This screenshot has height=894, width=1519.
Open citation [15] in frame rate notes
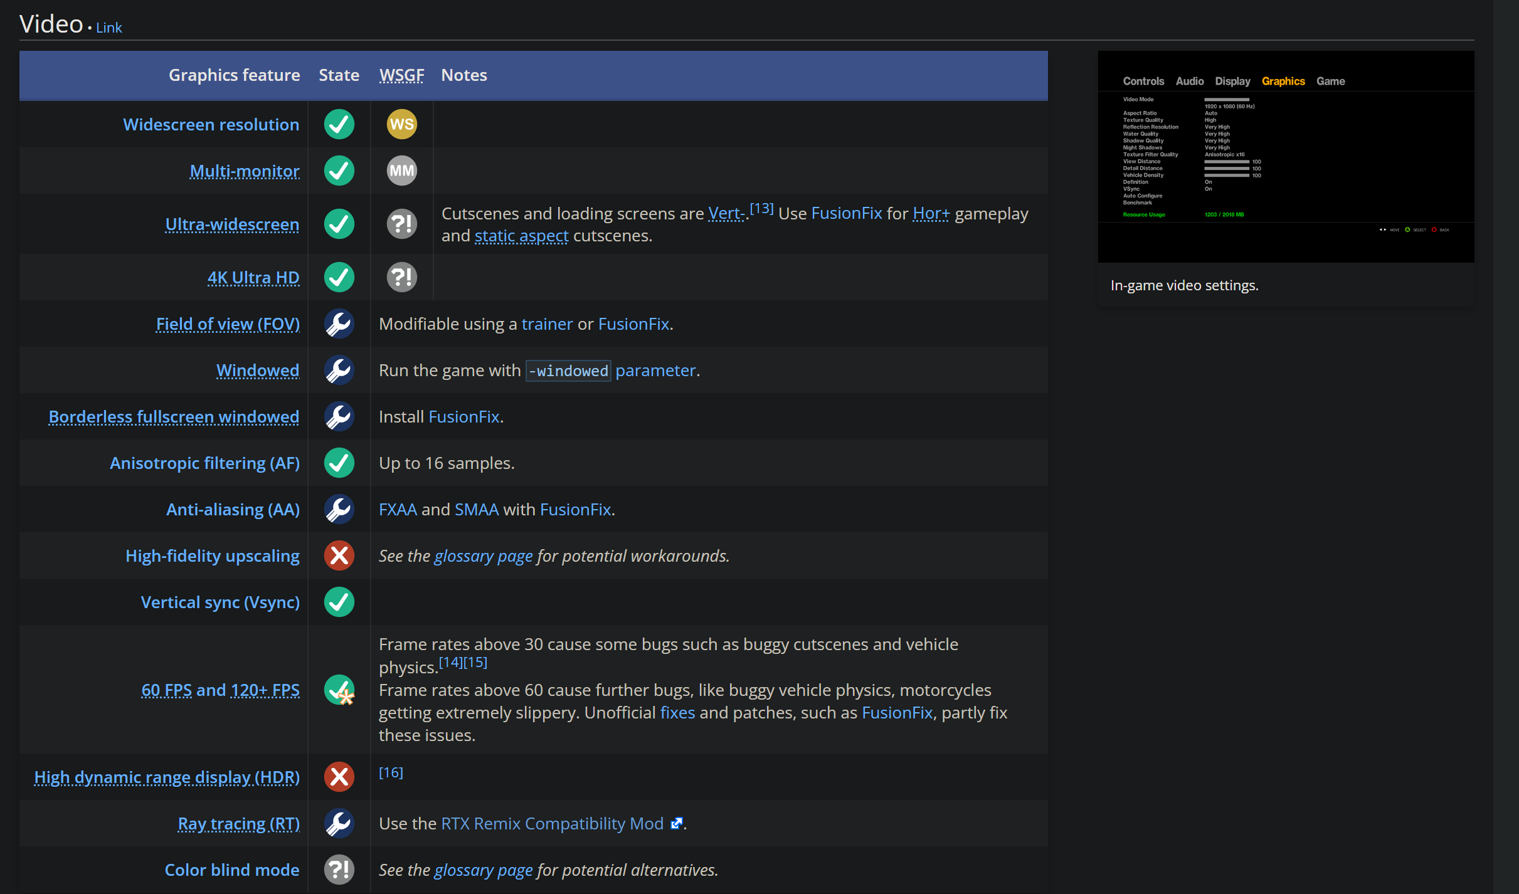475,662
